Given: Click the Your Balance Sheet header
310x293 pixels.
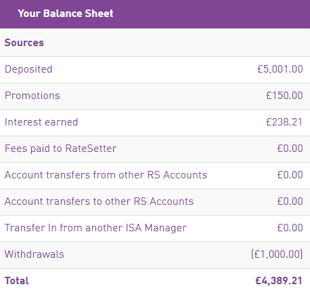Looking at the screenshot, I should click(66, 14).
